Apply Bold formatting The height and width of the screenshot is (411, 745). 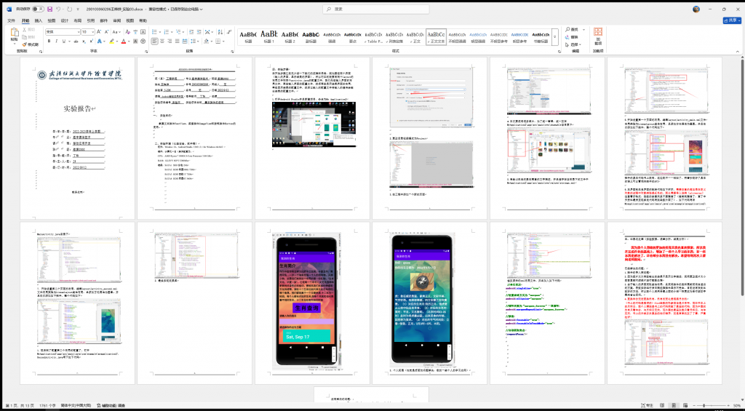pos(49,41)
